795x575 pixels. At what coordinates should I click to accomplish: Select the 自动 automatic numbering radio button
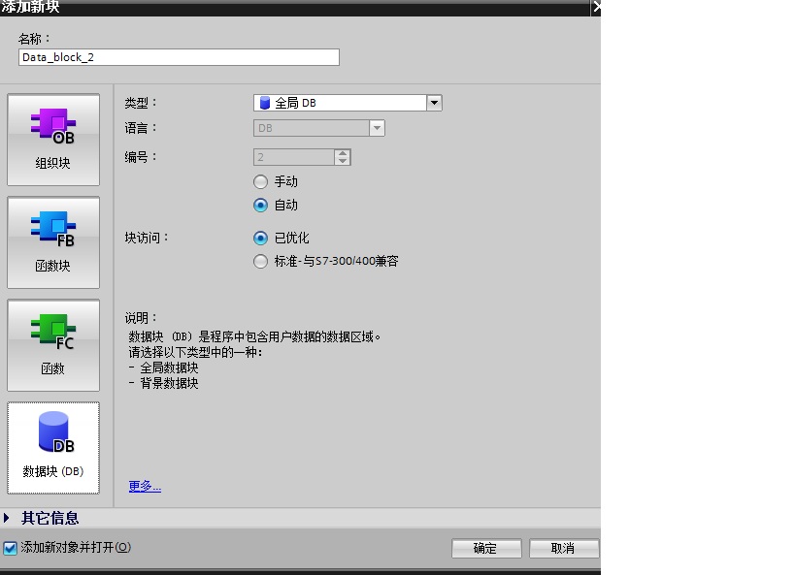point(260,206)
